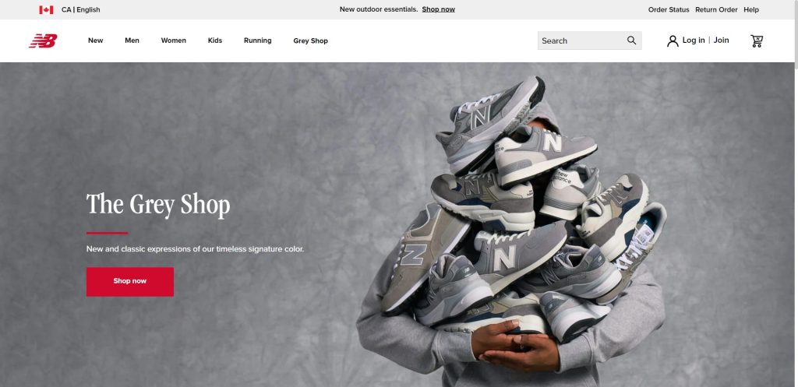
Task: Click Shop now in top banner
Action: [438, 9]
